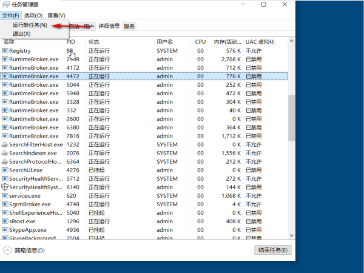Collapse to 简略信息 using the chevron

click(x=7, y=250)
